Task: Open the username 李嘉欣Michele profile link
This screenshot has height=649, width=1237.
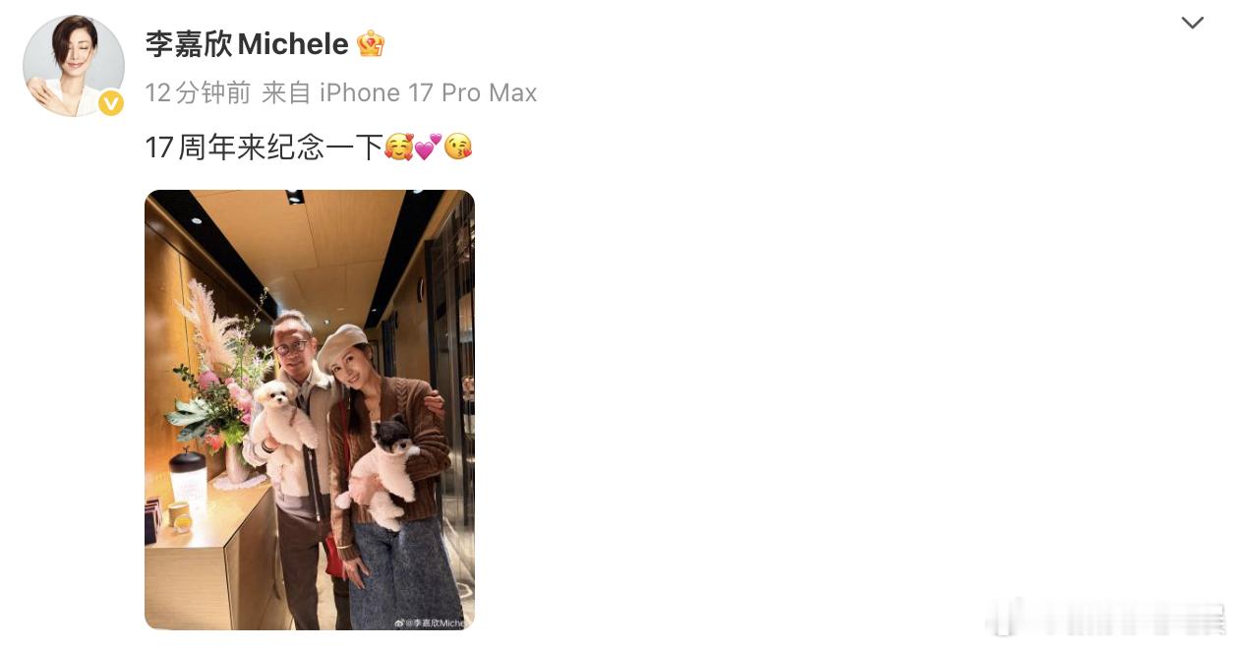Action: coord(247,43)
